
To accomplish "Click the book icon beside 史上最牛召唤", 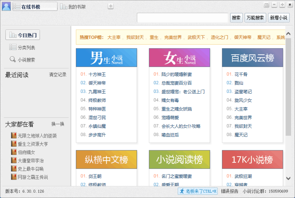I will [x=14, y=169].
